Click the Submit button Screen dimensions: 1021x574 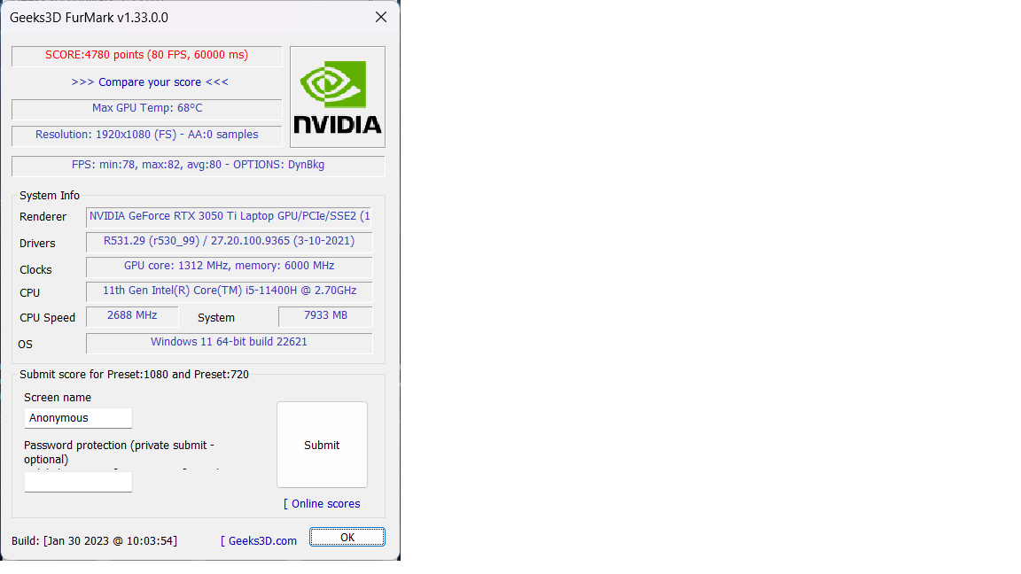tap(322, 445)
